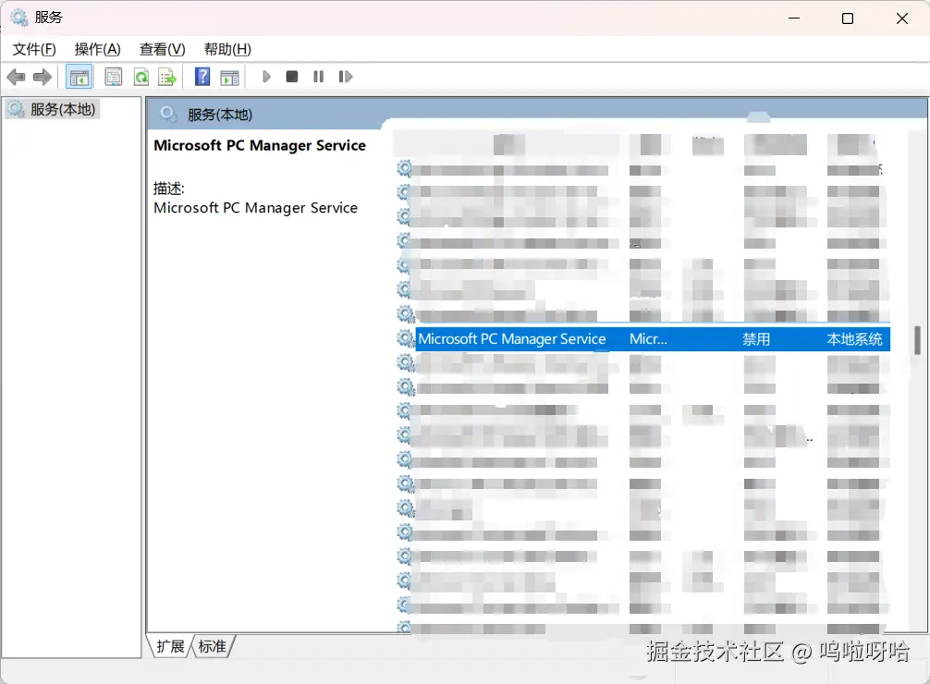
Task: Open the Help toolbar icon
Action: (202, 77)
